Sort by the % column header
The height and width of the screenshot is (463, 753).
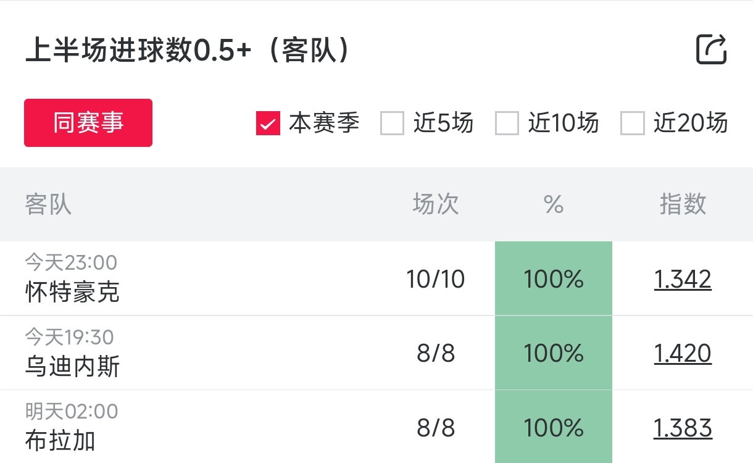coord(554,204)
